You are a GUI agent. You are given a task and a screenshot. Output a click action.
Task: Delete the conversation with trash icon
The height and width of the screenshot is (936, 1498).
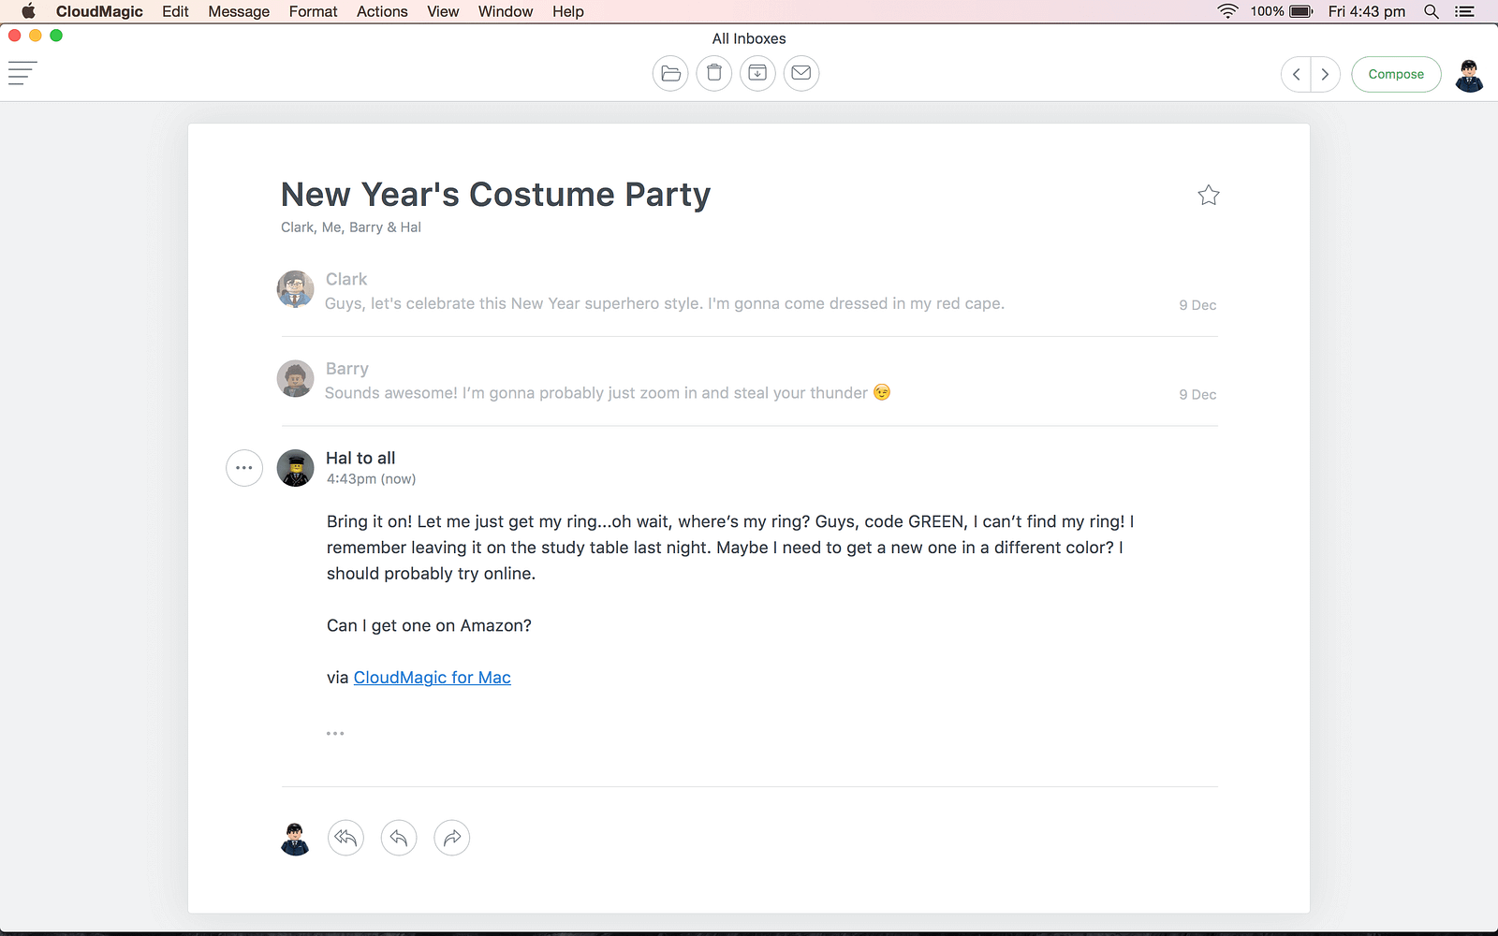[714, 73]
